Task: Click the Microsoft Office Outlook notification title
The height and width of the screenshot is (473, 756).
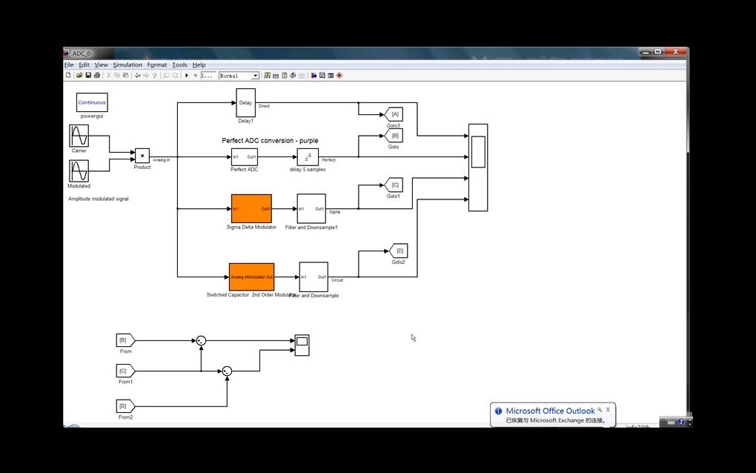Action: click(550, 411)
